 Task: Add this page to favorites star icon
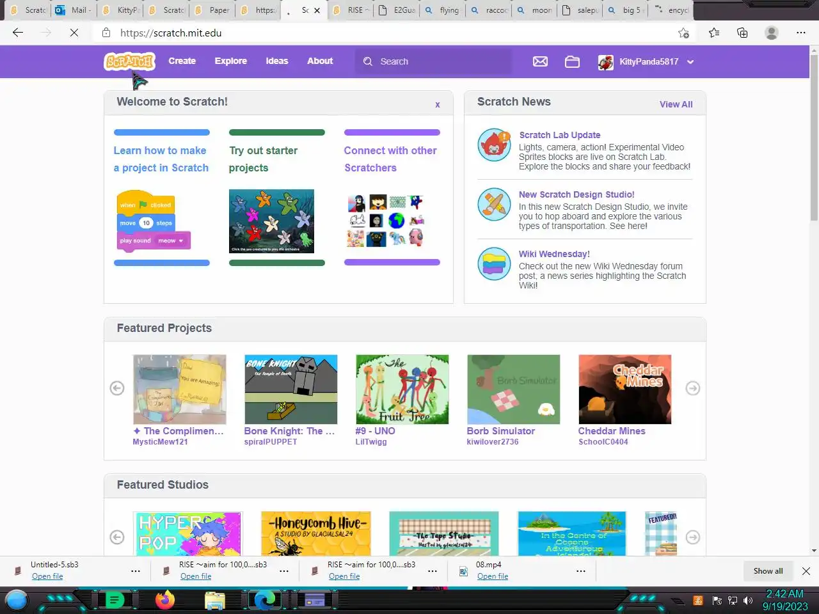pyautogui.click(x=683, y=33)
